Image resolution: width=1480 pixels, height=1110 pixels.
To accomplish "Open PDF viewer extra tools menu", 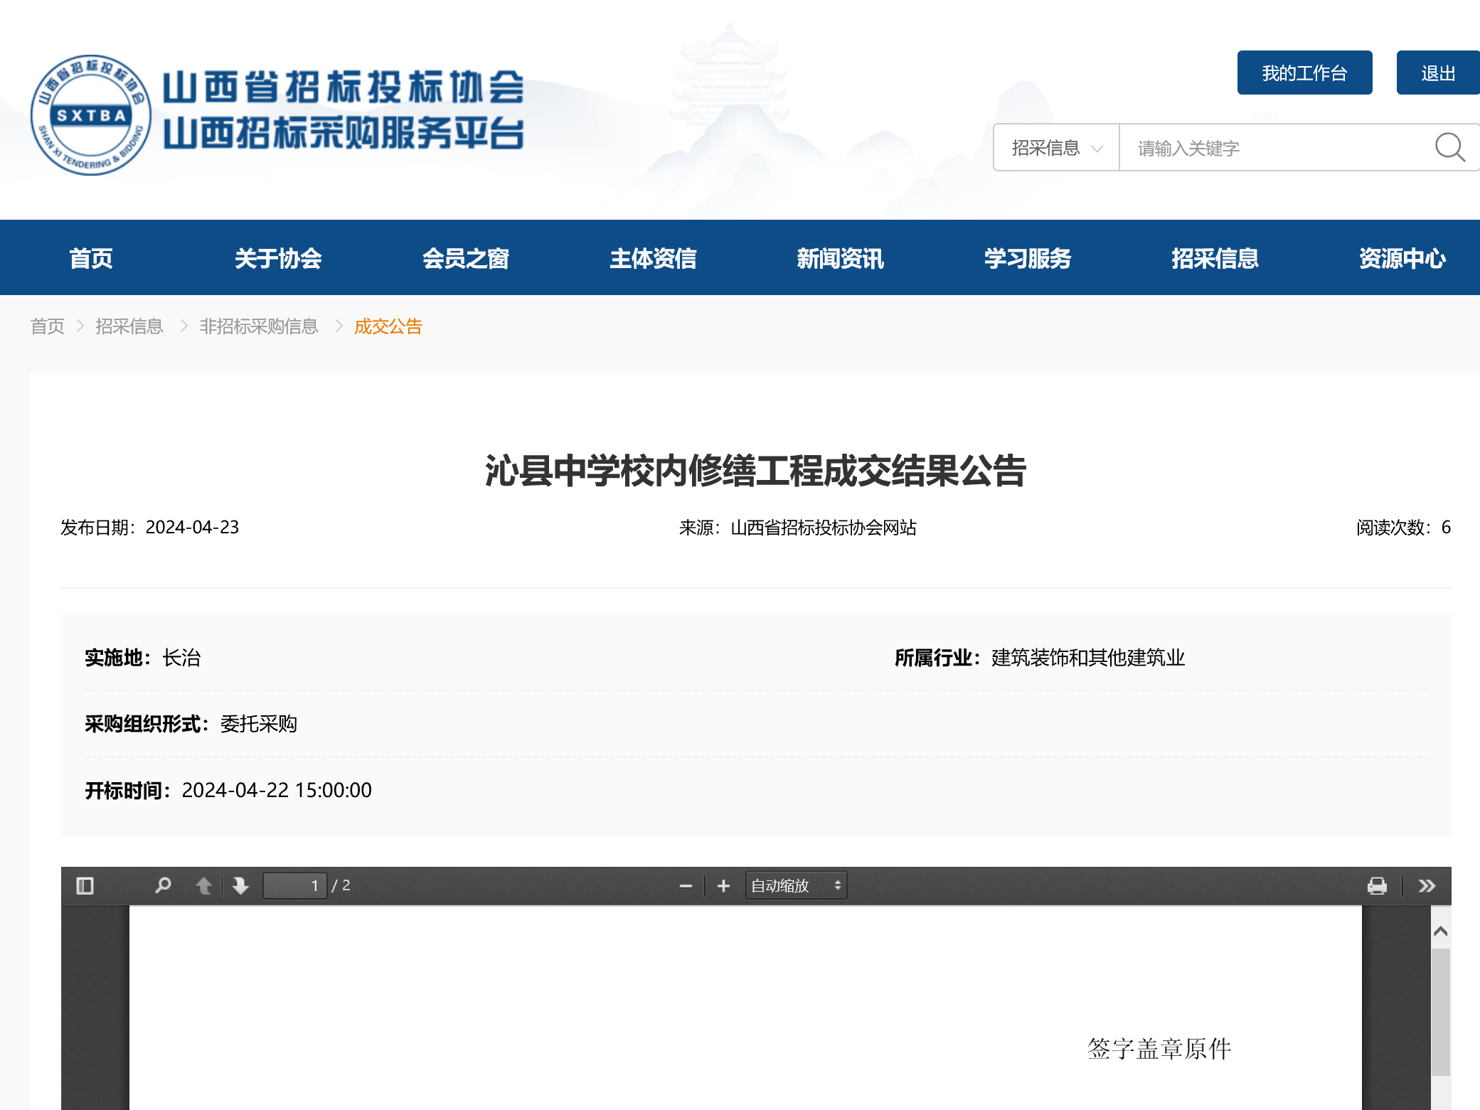I will point(1427,885).
